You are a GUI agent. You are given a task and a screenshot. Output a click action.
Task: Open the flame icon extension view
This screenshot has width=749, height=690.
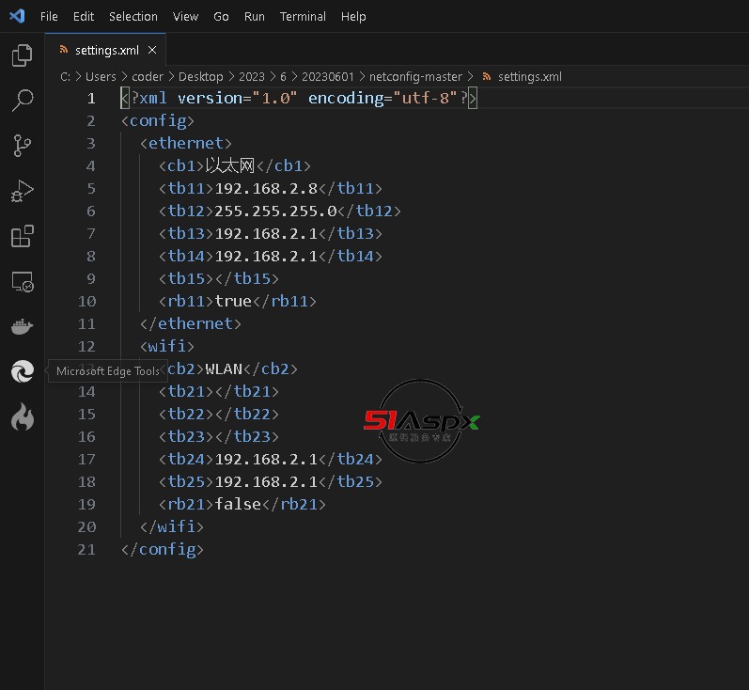pyautogui.click(x=22, y=416)
